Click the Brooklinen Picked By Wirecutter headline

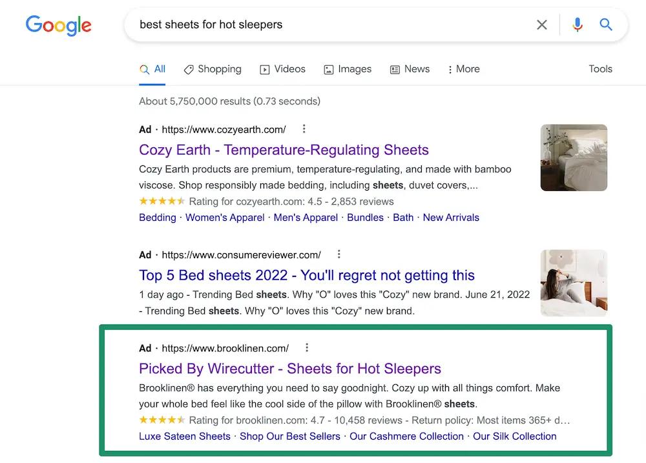pyautogui.click(x=289, y=369)
